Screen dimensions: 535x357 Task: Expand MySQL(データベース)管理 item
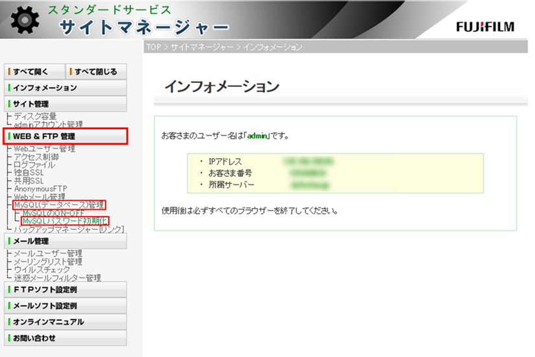pos(59,205)
